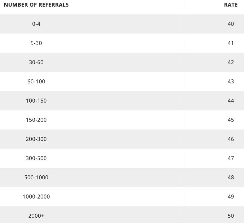Click the rate value 40
Viewport: 244px width, 223px height.
point(231,24)
